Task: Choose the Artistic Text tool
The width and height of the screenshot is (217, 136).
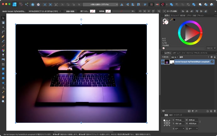Action: coord(3,88)
